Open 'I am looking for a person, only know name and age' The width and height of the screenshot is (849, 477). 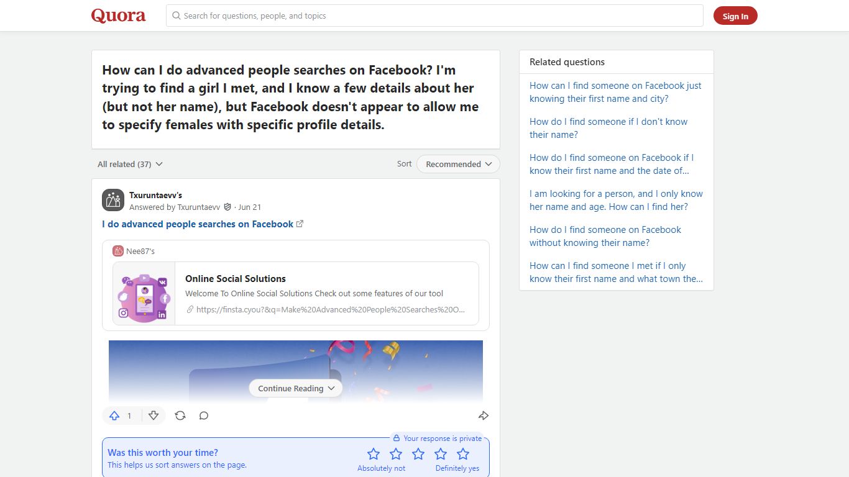(x=616, y=200)
